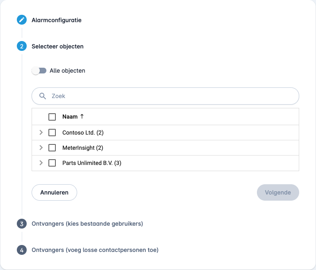Click the magnifier icon in the search box

43,96
